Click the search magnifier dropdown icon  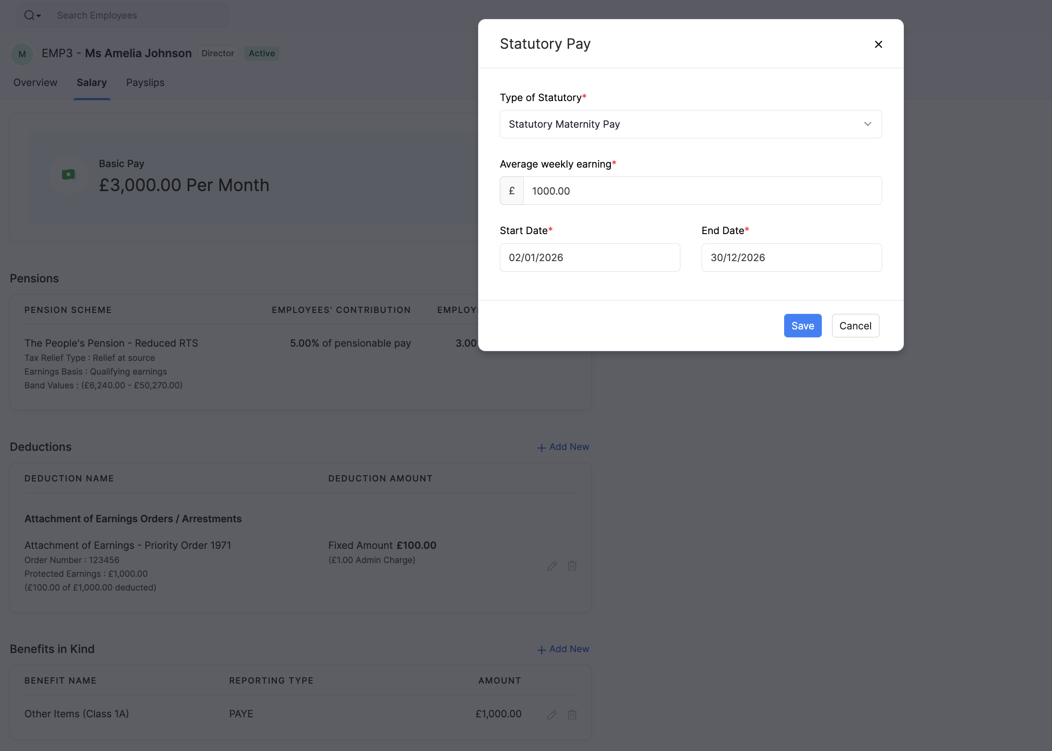pos(32,15)
